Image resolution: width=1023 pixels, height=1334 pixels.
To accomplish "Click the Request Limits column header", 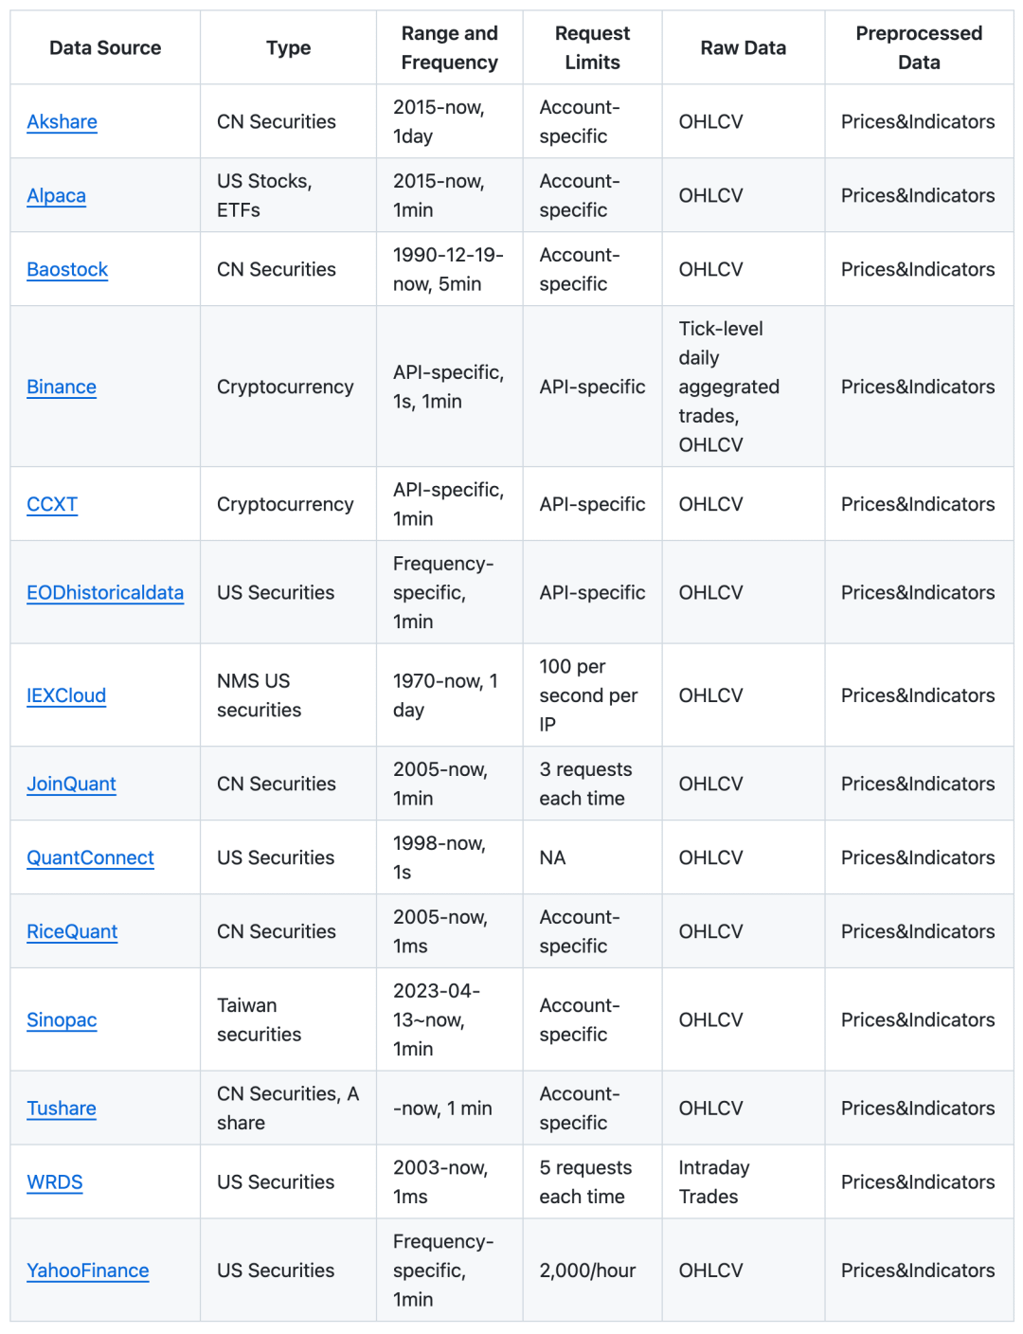I will [x=592, y=48].
